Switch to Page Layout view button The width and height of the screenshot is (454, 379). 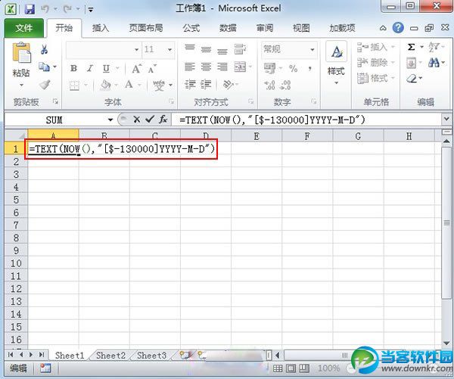click(291, 368)
